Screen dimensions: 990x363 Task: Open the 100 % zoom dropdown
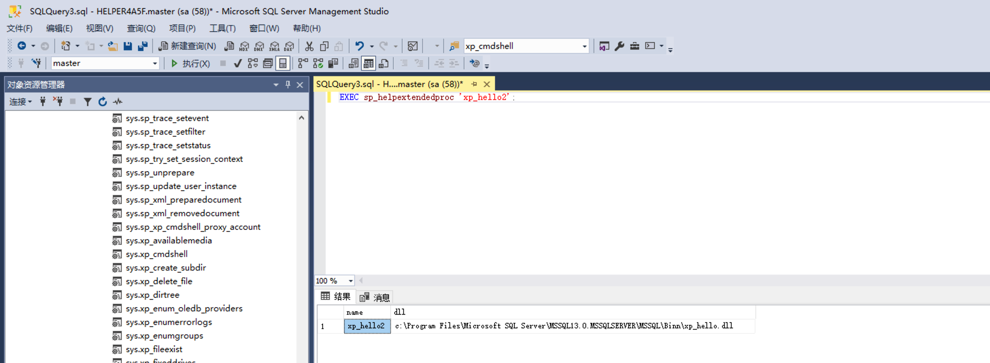pos(351,281)
